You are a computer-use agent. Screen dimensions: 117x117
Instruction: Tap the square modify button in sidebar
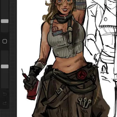click(x=5, y=41)
